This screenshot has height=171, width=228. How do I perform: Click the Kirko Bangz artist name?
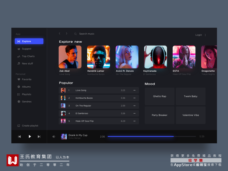coord(75,138)
